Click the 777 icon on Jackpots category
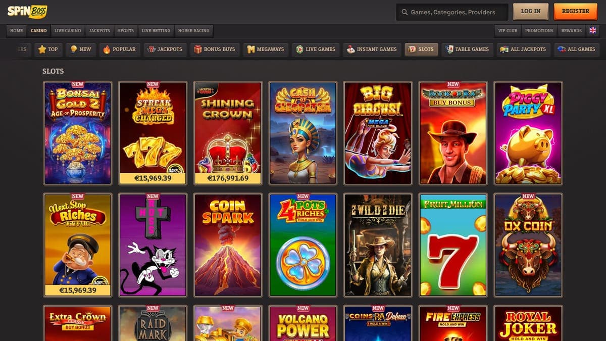Screen dimensions: 606x341 pyautogui.click(x=151, y=50)
